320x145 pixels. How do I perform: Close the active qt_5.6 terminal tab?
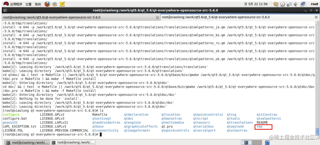317,18
